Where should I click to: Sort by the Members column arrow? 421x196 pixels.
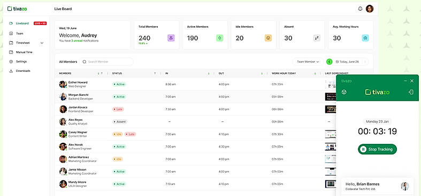98,73
